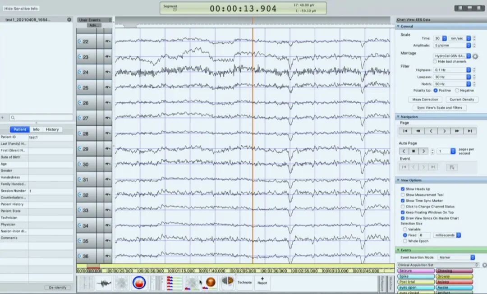Fast forward through pages
The width and height of the screenshot is (487, 294).
click(457, 131)
